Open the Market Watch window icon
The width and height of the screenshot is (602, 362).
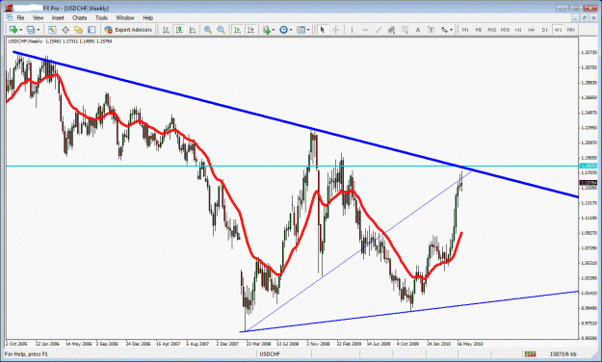[x=52, y=30]
